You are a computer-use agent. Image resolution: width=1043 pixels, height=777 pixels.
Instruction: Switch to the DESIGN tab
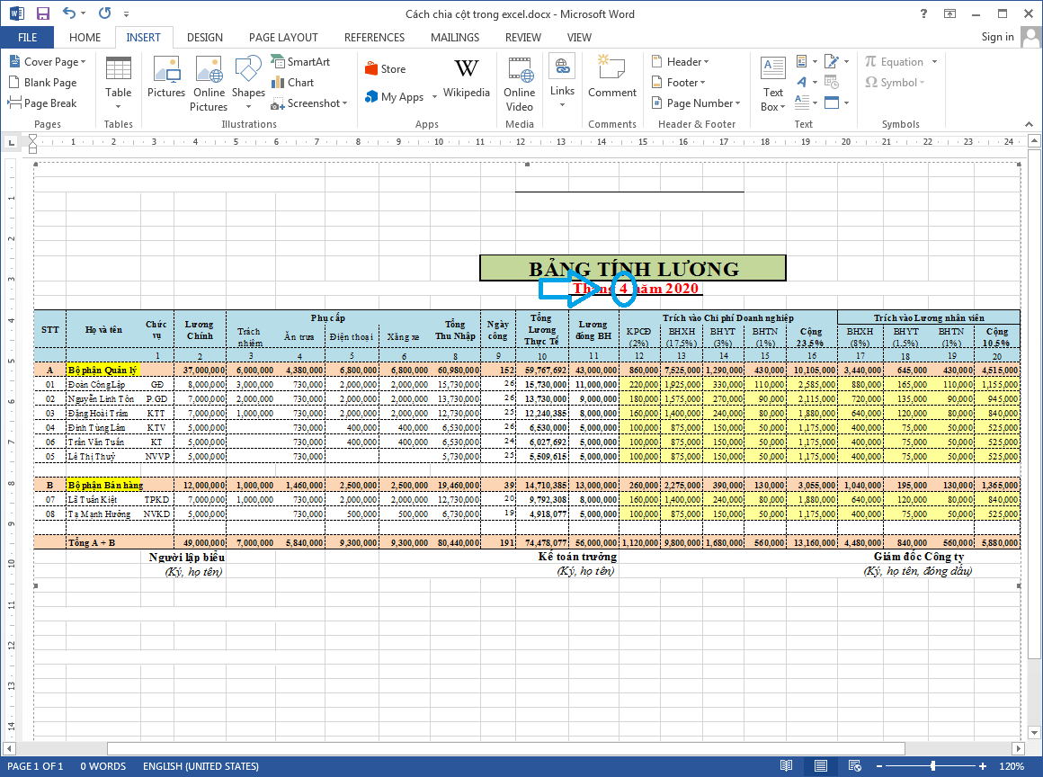[x=205, y=37]
